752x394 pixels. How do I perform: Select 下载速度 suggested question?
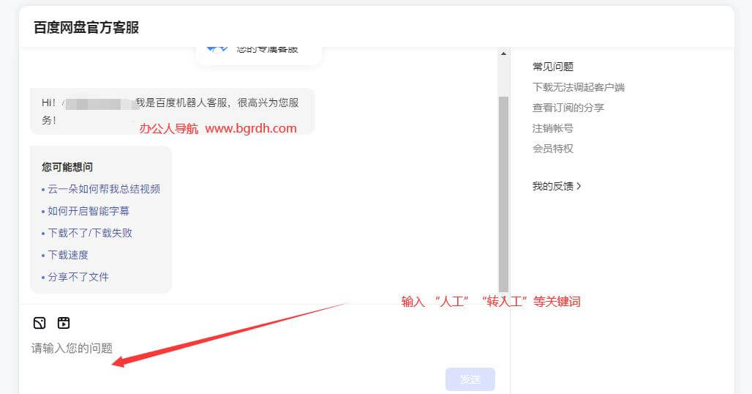(67, 255)
